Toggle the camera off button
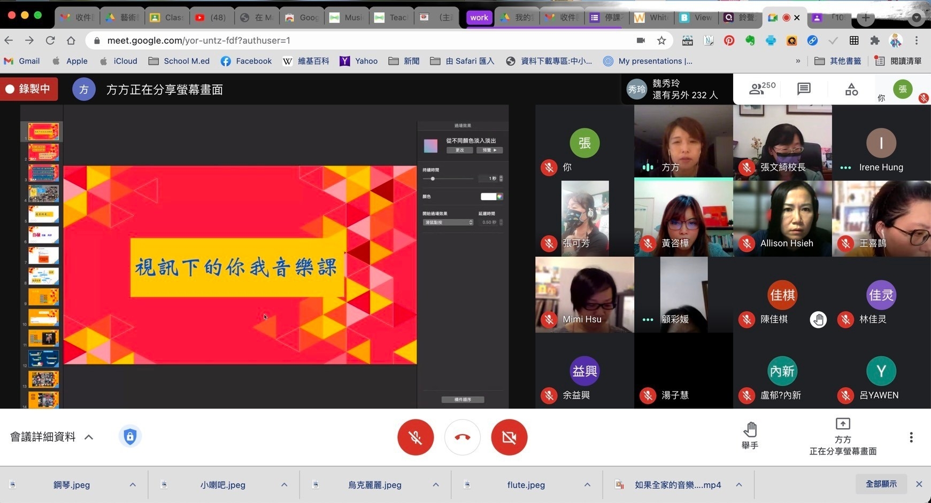The image size is (931, 503). 509,437
